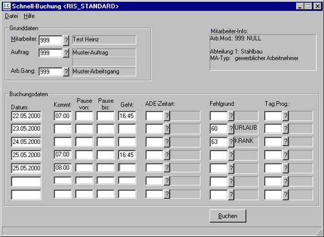
Task: Click 'Abteilung: 1: Stahlbau' info text
Action: [x=237, y=52]
